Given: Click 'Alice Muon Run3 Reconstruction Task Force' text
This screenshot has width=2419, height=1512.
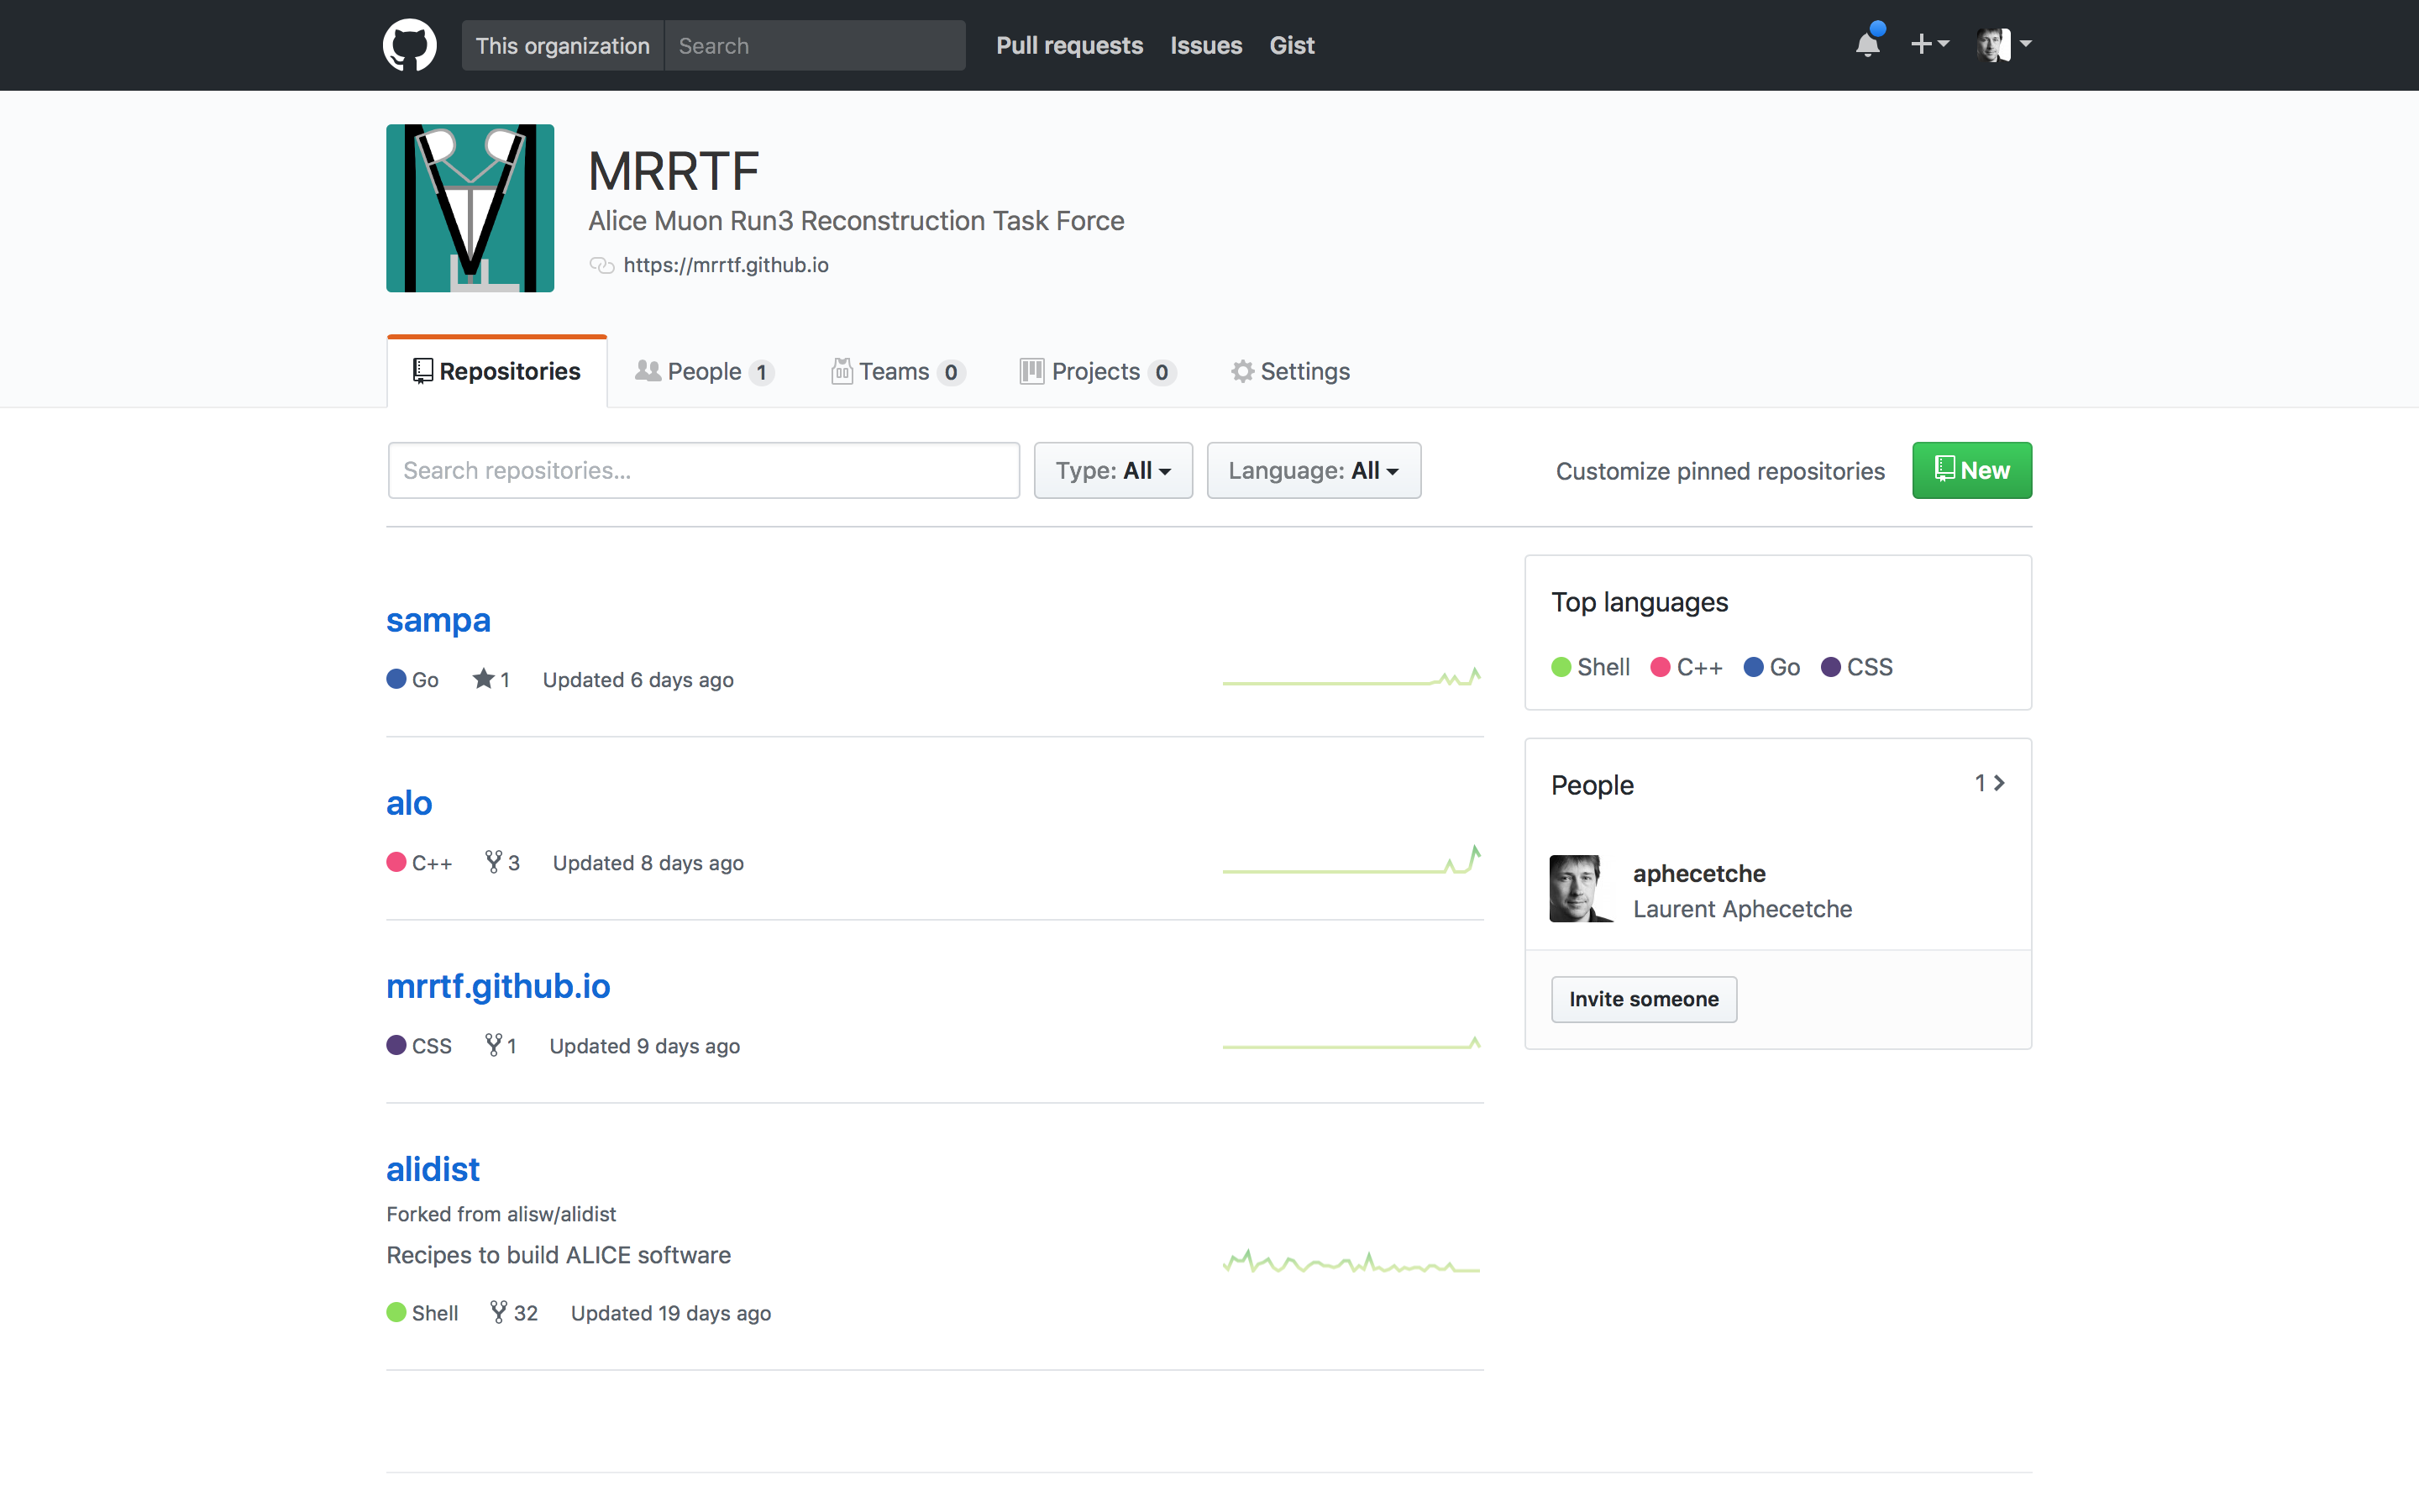Looking at the screenshot, I should [856, 221].
